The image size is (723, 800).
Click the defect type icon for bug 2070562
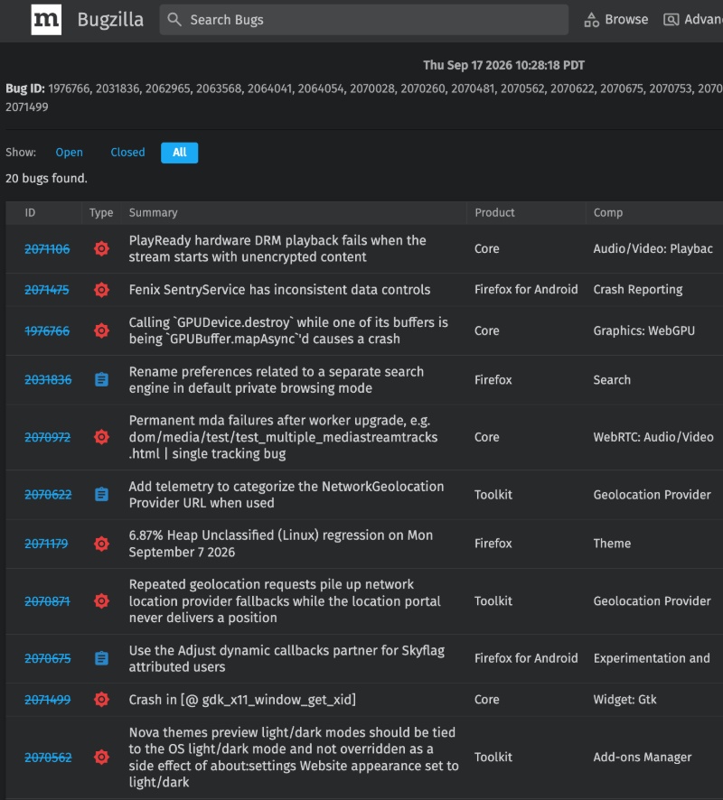(101, 758)
